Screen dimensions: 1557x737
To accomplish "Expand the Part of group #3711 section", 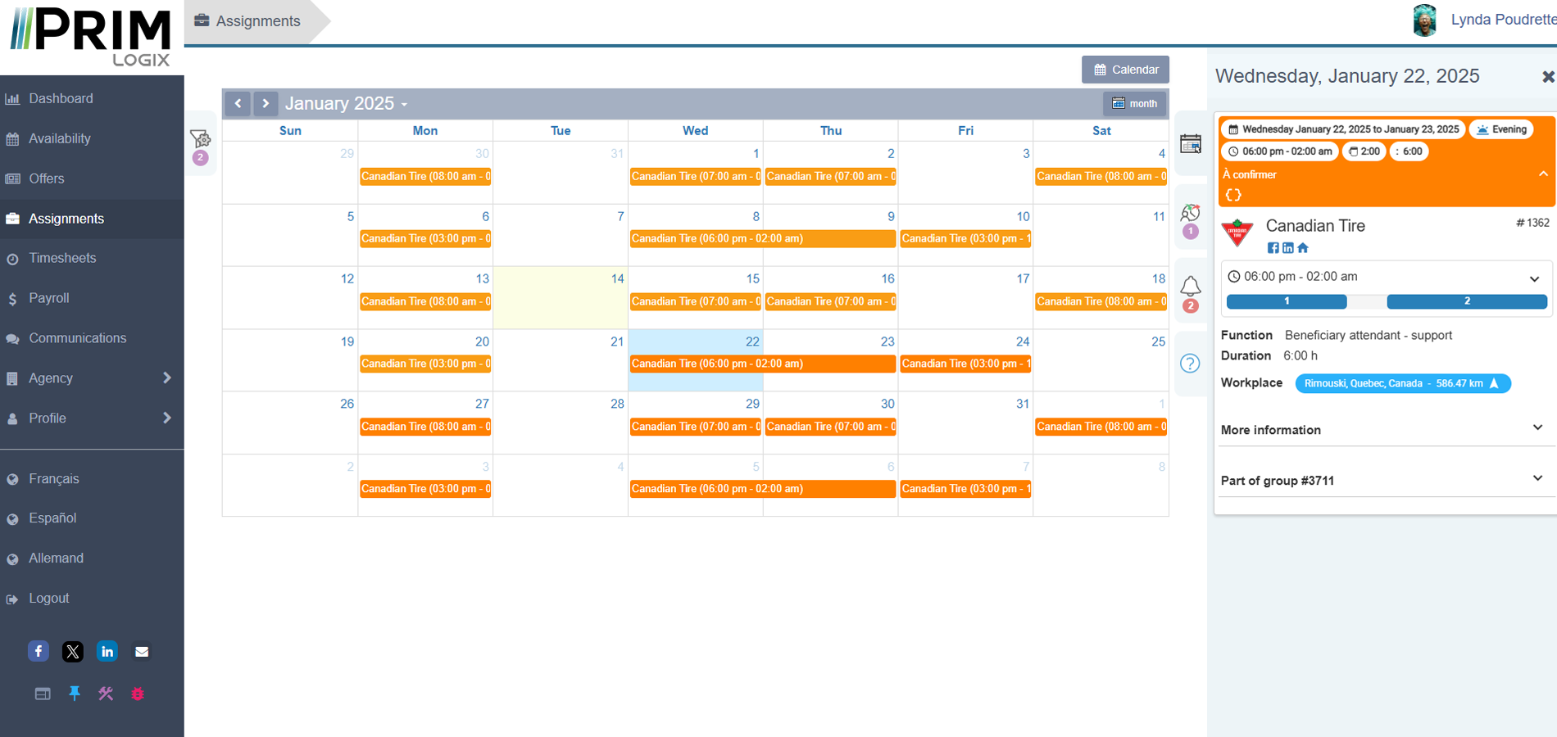I will point(1537,479).
